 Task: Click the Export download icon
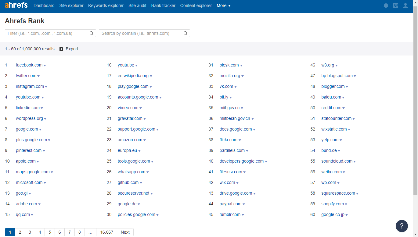click(x=61, y=49)
